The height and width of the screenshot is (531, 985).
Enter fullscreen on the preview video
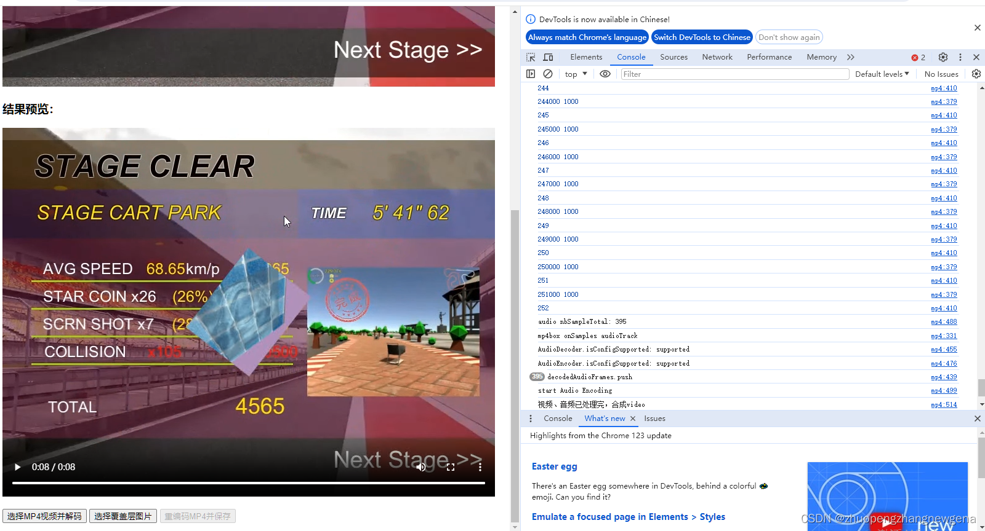451,467
